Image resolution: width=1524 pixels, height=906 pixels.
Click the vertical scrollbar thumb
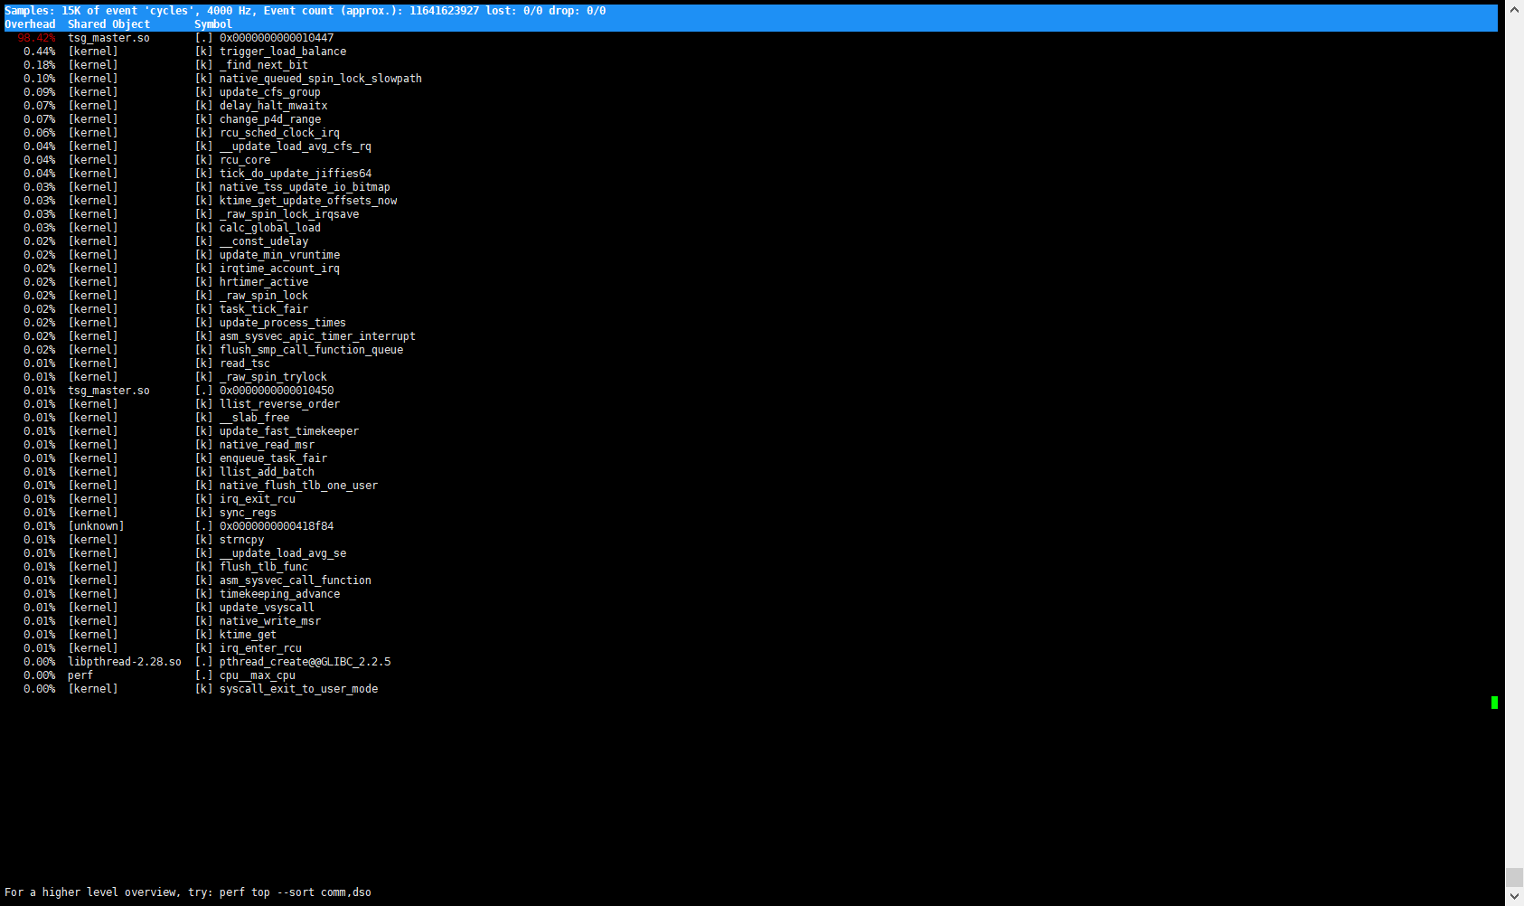point(1514,877)
